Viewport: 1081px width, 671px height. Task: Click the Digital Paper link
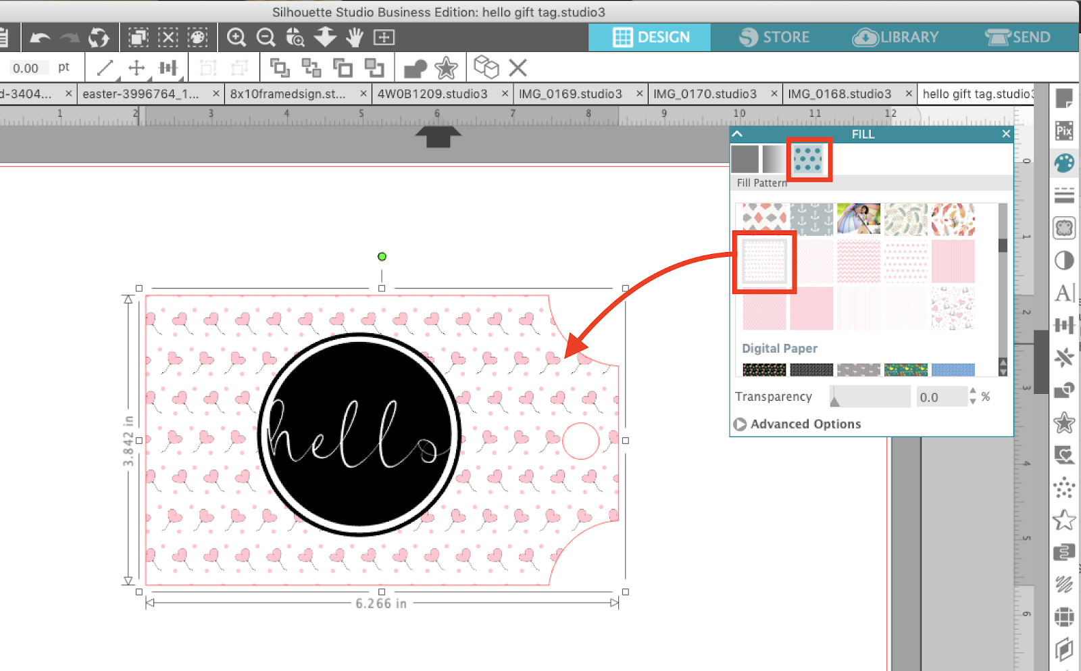(x=779, y=348)
